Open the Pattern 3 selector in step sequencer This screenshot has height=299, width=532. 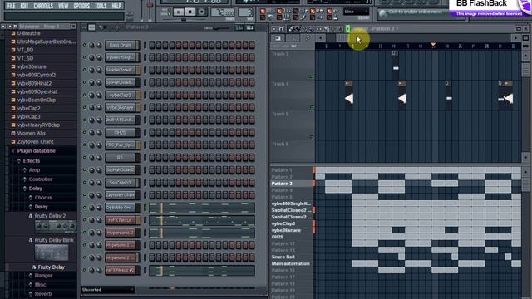point(139,27)
